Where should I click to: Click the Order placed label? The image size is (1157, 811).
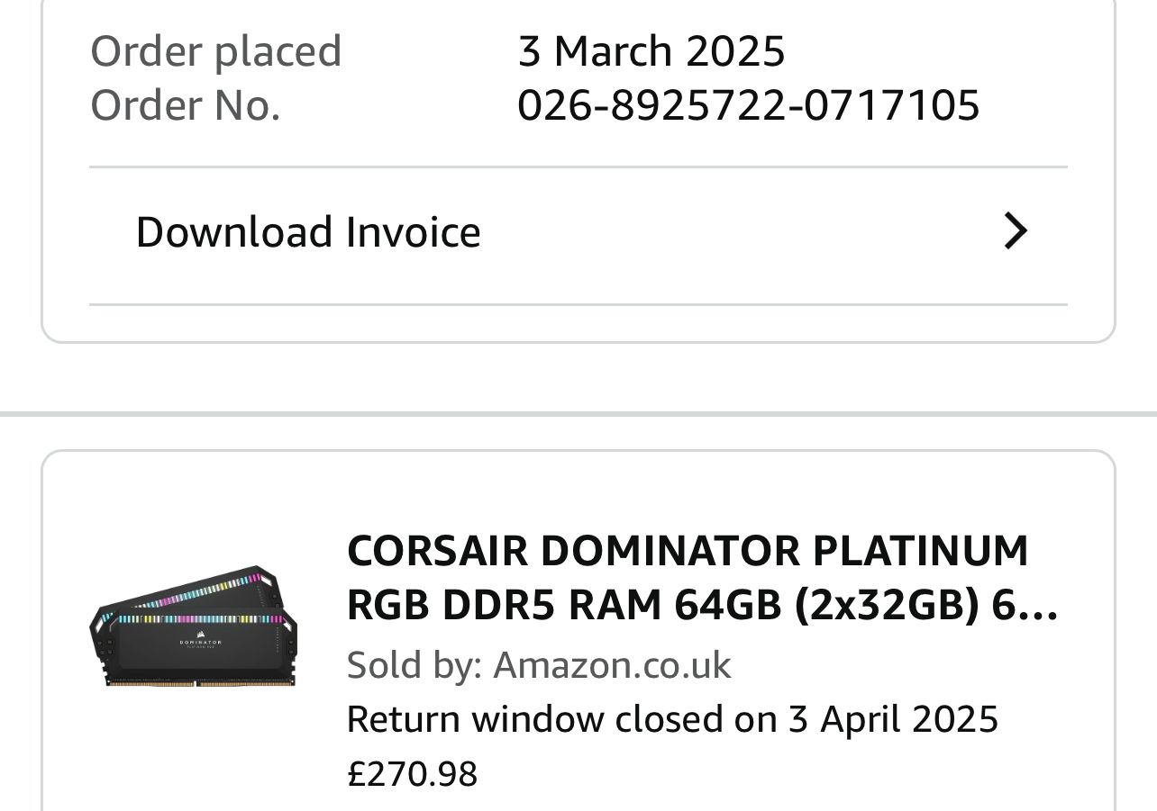pos(216,51)
